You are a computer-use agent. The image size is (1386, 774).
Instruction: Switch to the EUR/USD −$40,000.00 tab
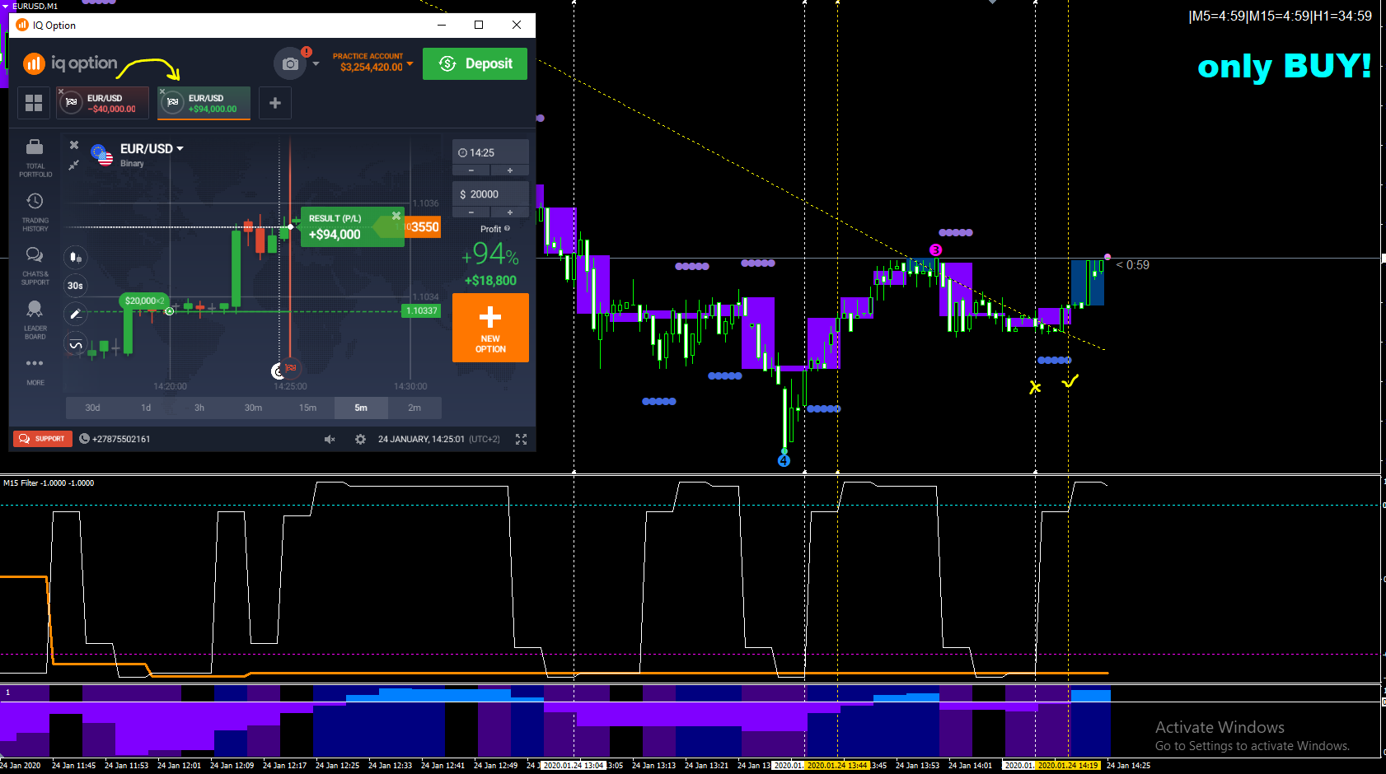[103, 103]
